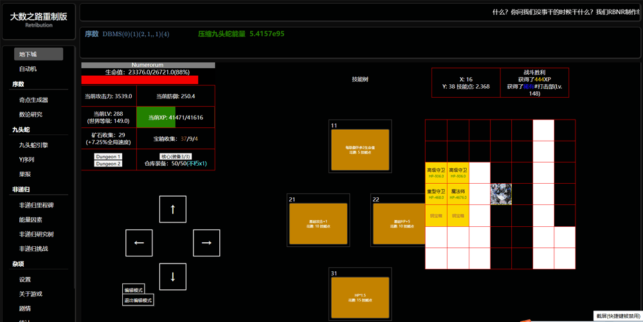Click the player character avatar on map

(501, 194)
